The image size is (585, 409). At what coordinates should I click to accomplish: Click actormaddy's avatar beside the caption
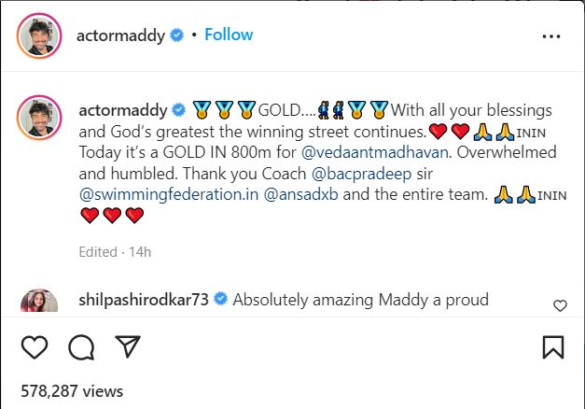click(x=39, y=118)
